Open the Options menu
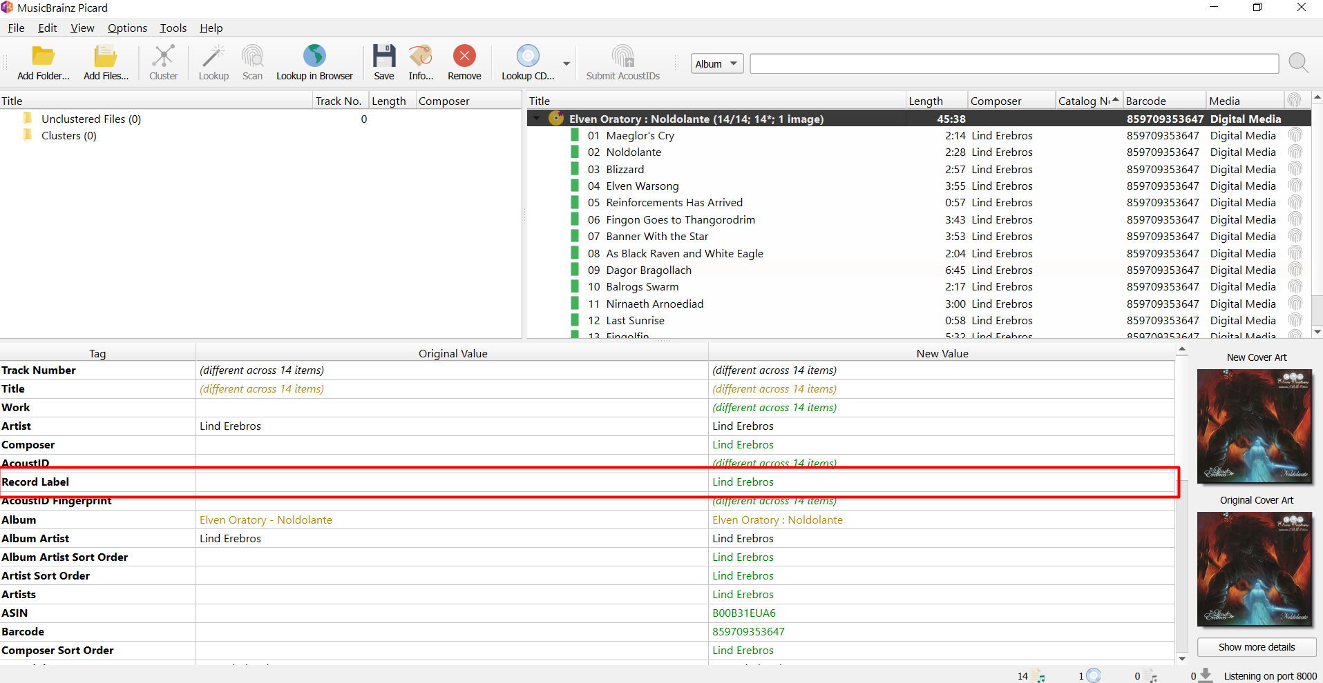The height and width of the screenshot is (683, 1323). click(127, 28)
